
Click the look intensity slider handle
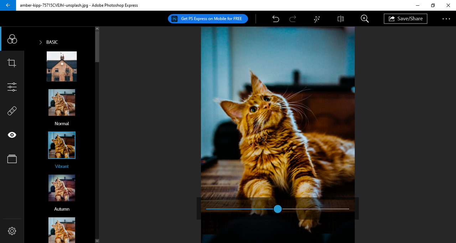pyautogui.click(x=278, y=209)
